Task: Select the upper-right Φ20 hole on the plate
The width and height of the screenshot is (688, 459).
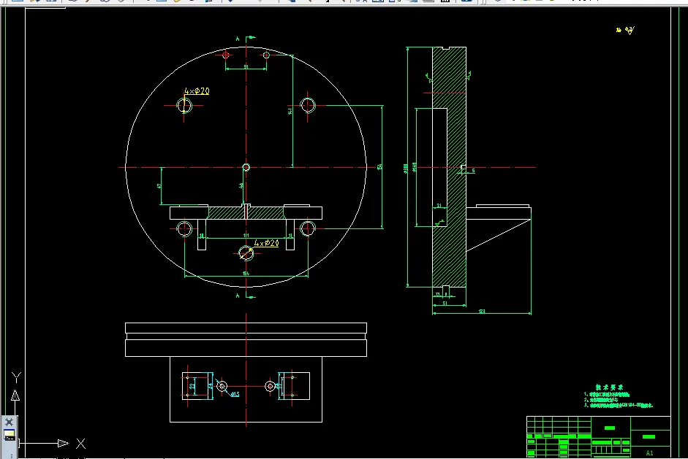Action: pos(308,106)
